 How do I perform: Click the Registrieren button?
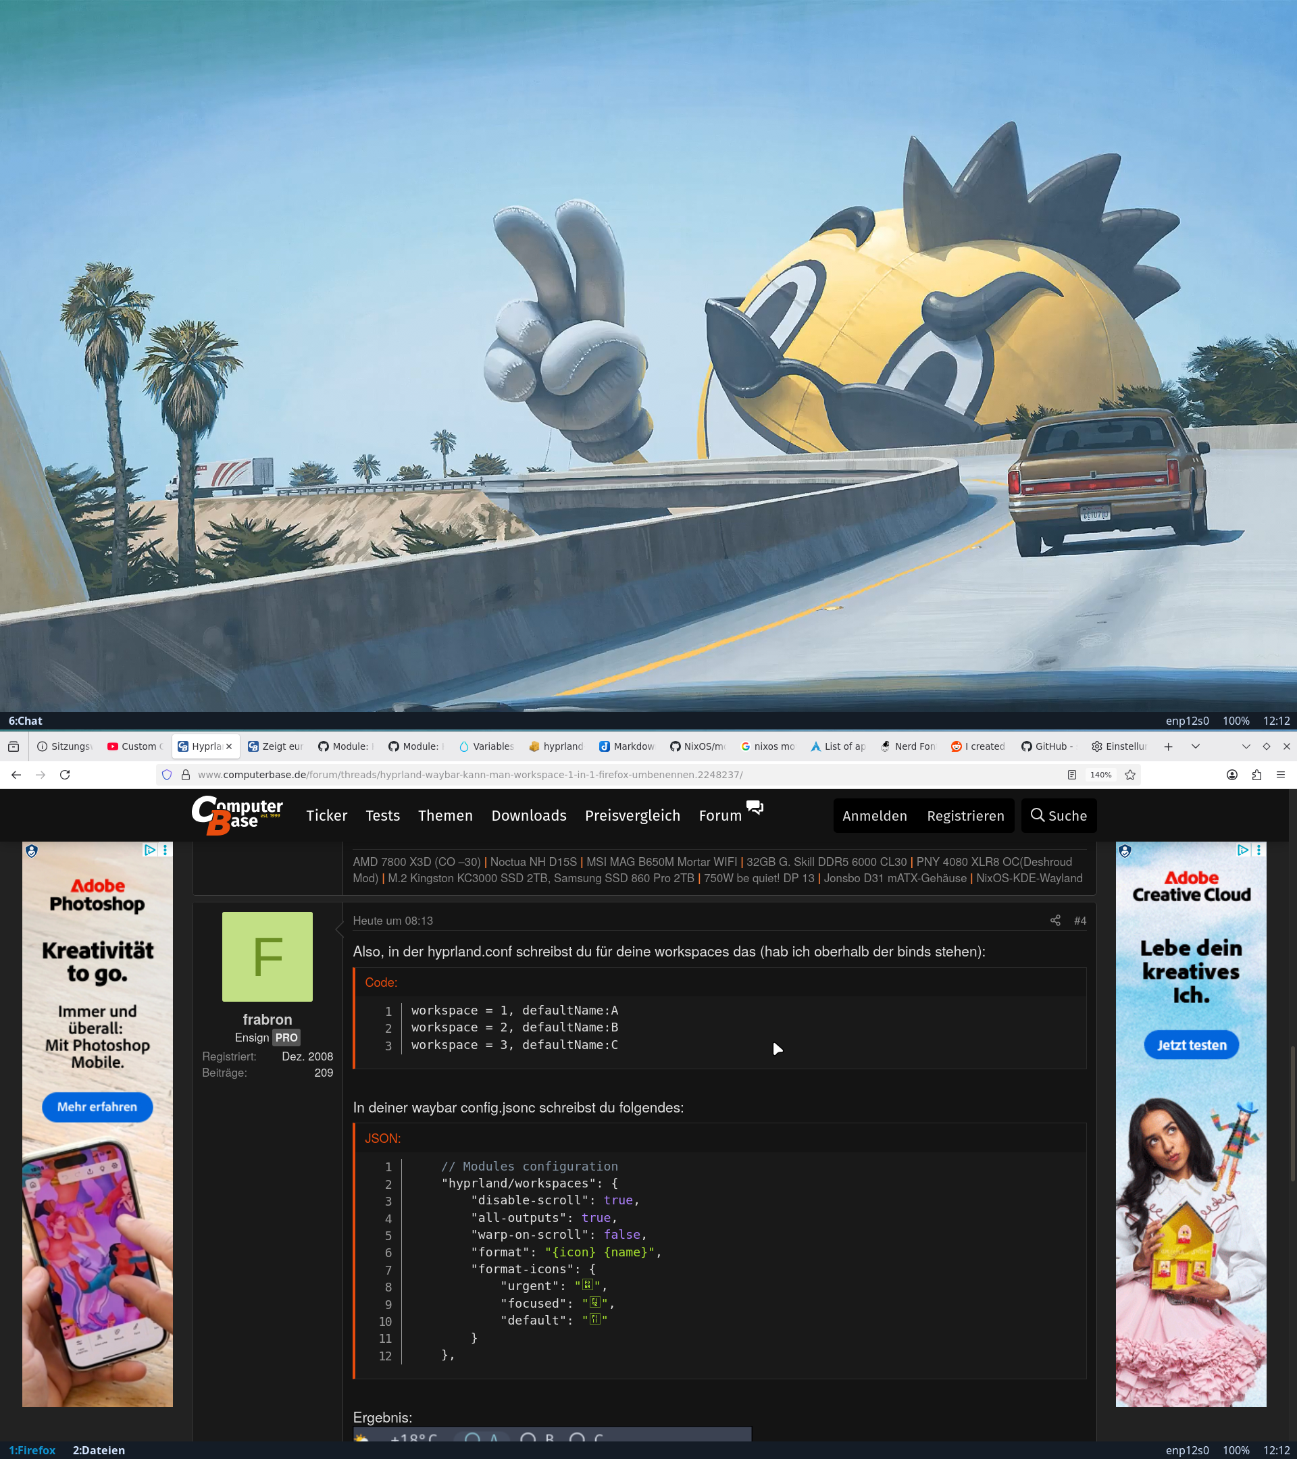point(965,815)
